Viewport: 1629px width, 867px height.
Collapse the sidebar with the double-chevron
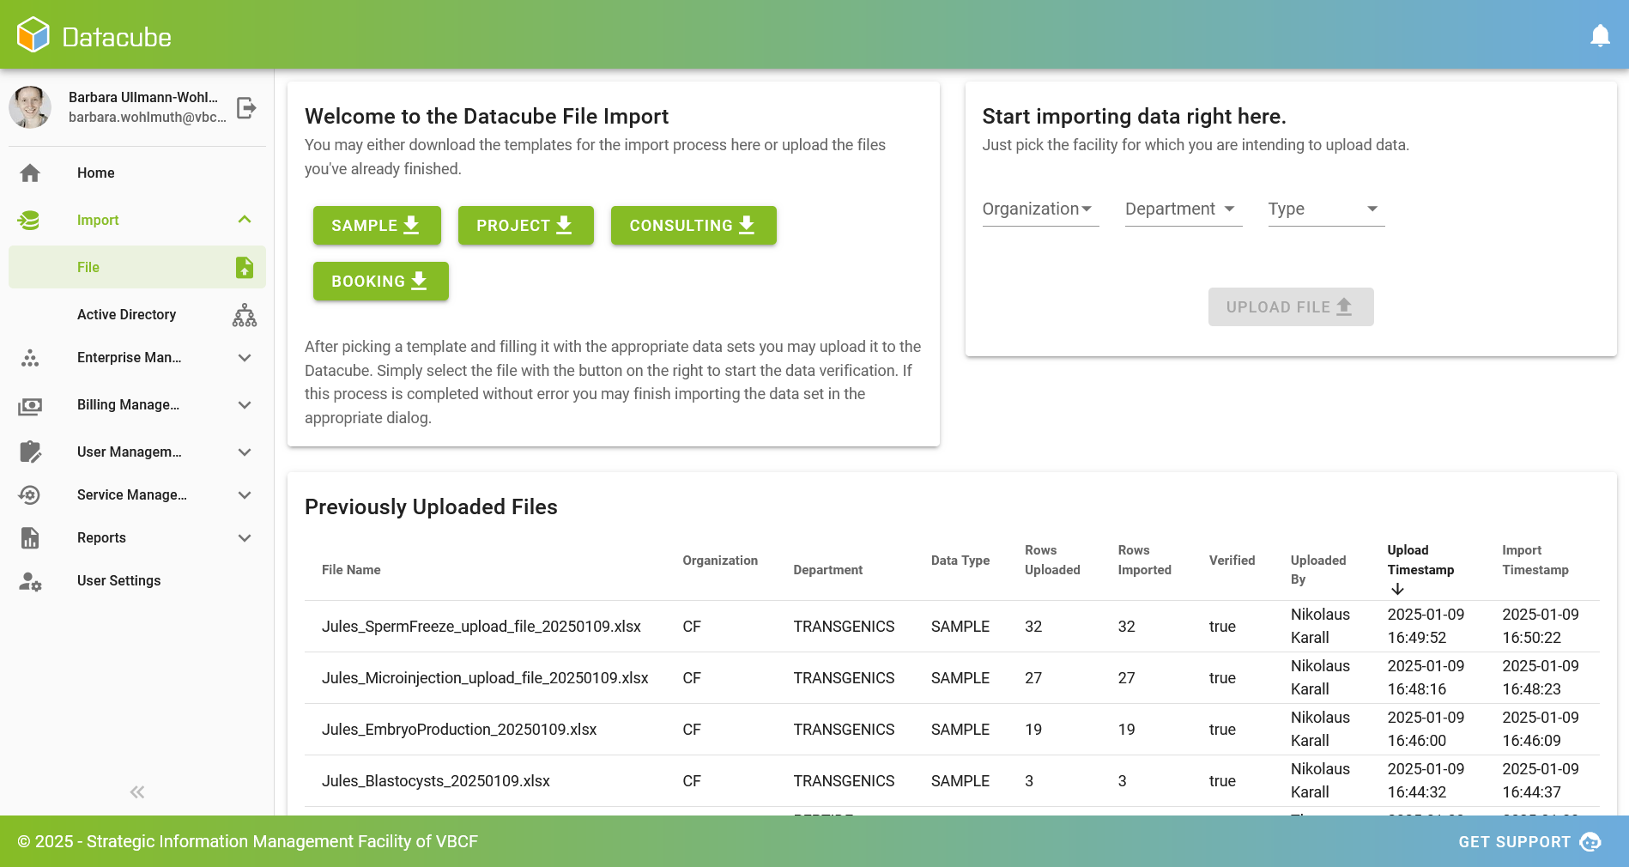tap(136, 791)
